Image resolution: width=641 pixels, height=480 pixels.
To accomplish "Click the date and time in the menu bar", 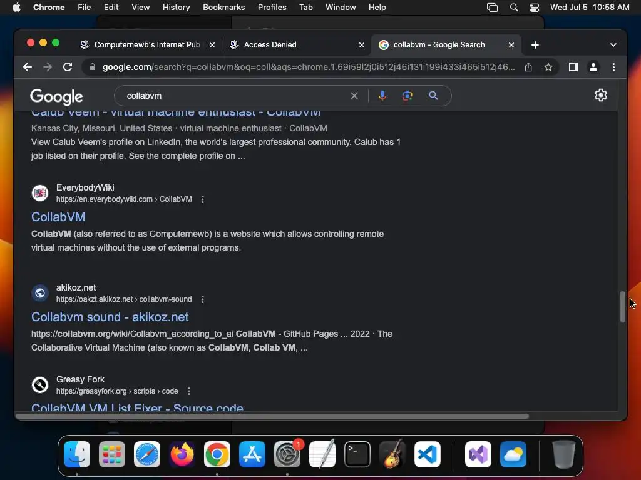I will pyautogui.click(x=590, y=7).
